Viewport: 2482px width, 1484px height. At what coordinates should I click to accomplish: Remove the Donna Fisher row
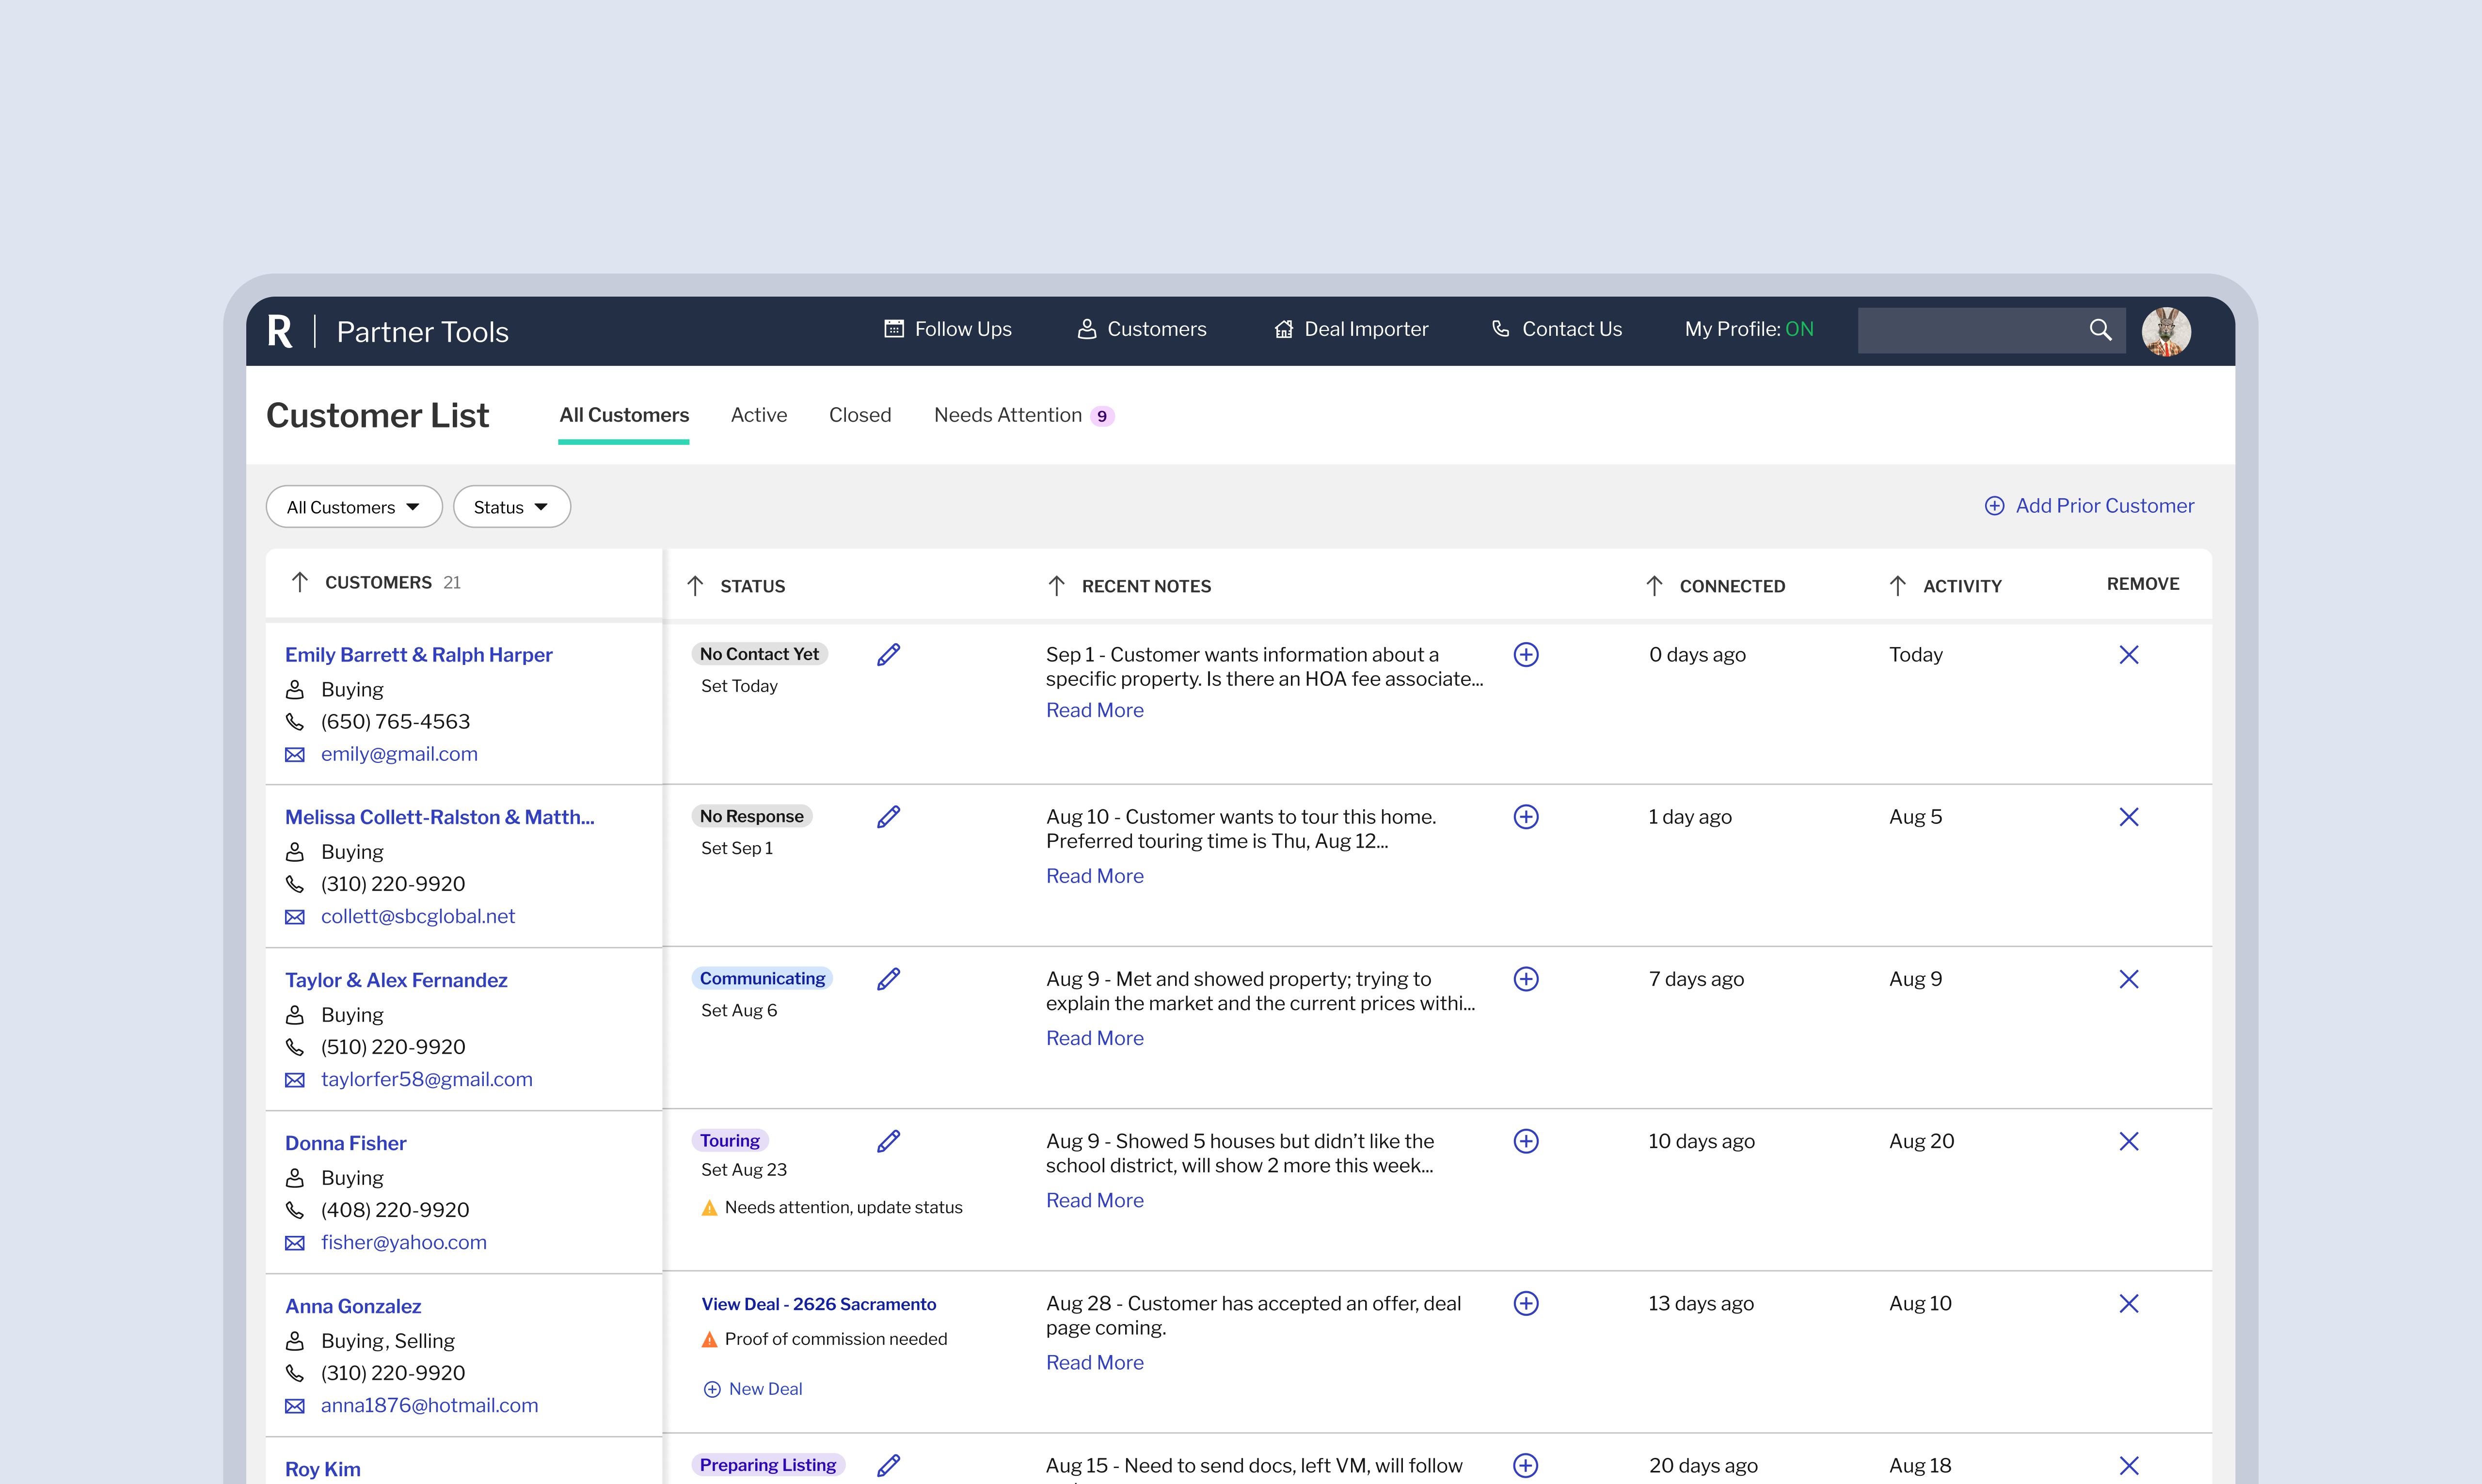(2129, 1141)
